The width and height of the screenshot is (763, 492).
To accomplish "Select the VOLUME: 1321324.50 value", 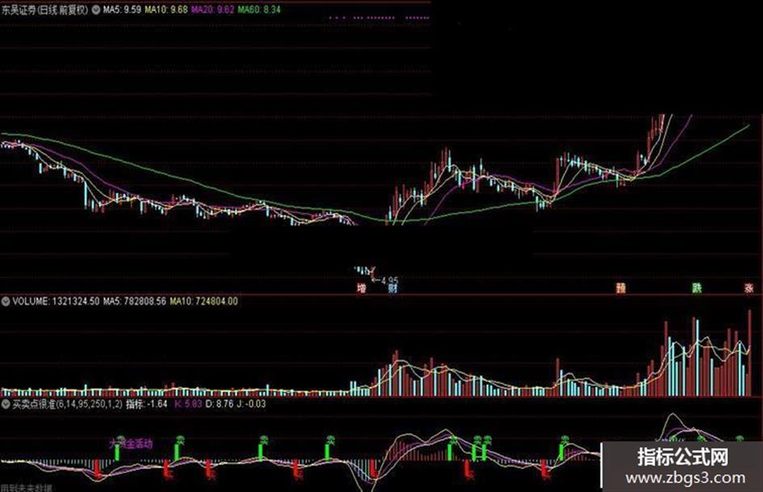I will click(x=56, y=301).
